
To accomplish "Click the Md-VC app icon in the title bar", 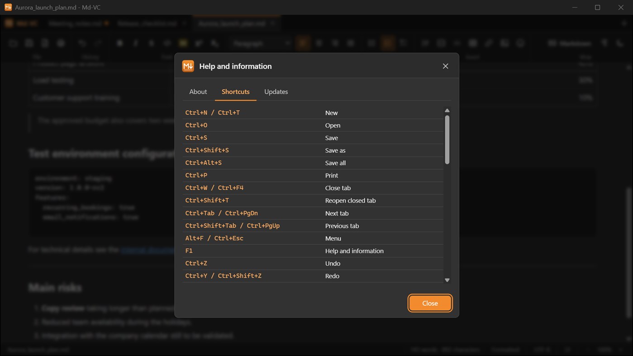I will (x=8, y=7).
